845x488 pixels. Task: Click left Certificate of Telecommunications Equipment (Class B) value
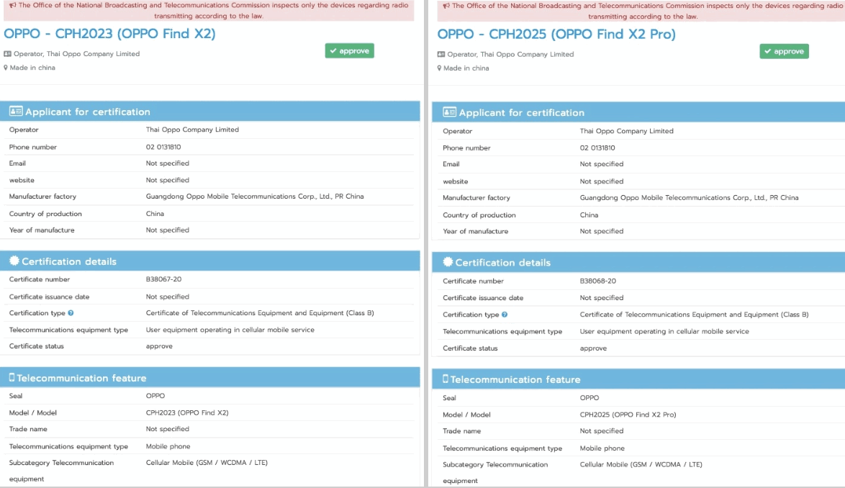260,313
